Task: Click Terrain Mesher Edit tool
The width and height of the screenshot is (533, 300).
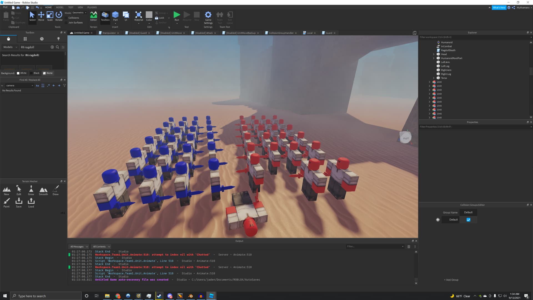Action: pyautogui.click(x=19, y=191)
